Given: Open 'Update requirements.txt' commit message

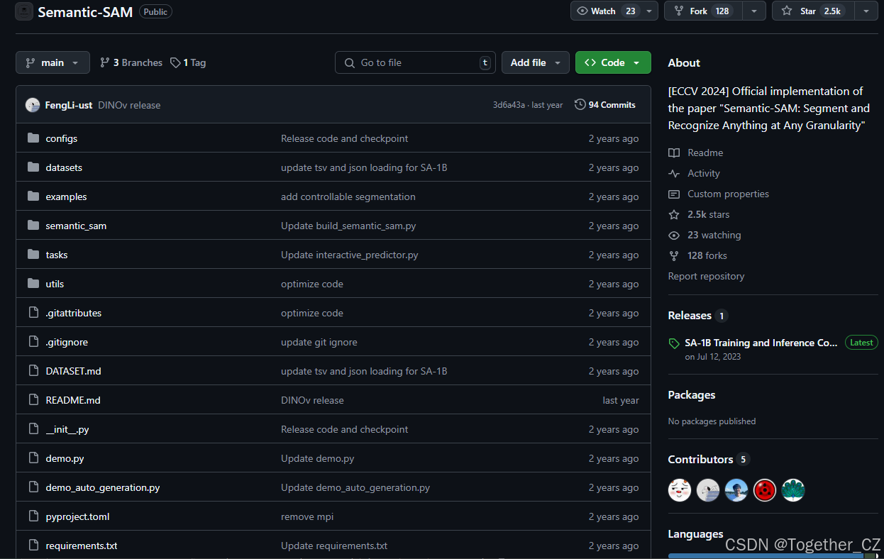Looking at the screenshot, I should [x=334, y=546].
